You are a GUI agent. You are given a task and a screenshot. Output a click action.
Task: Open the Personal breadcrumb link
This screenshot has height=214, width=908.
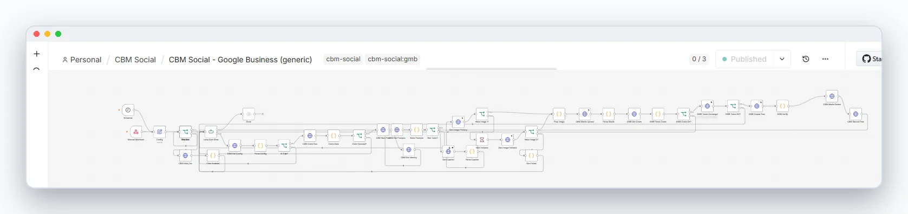pyautogui.click(x=82, y=60)
